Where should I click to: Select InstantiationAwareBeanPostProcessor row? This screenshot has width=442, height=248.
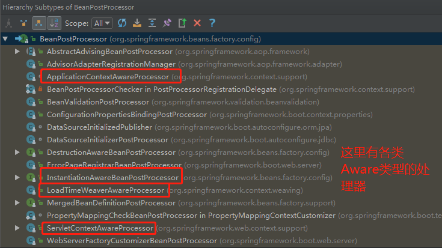[221, 178]
